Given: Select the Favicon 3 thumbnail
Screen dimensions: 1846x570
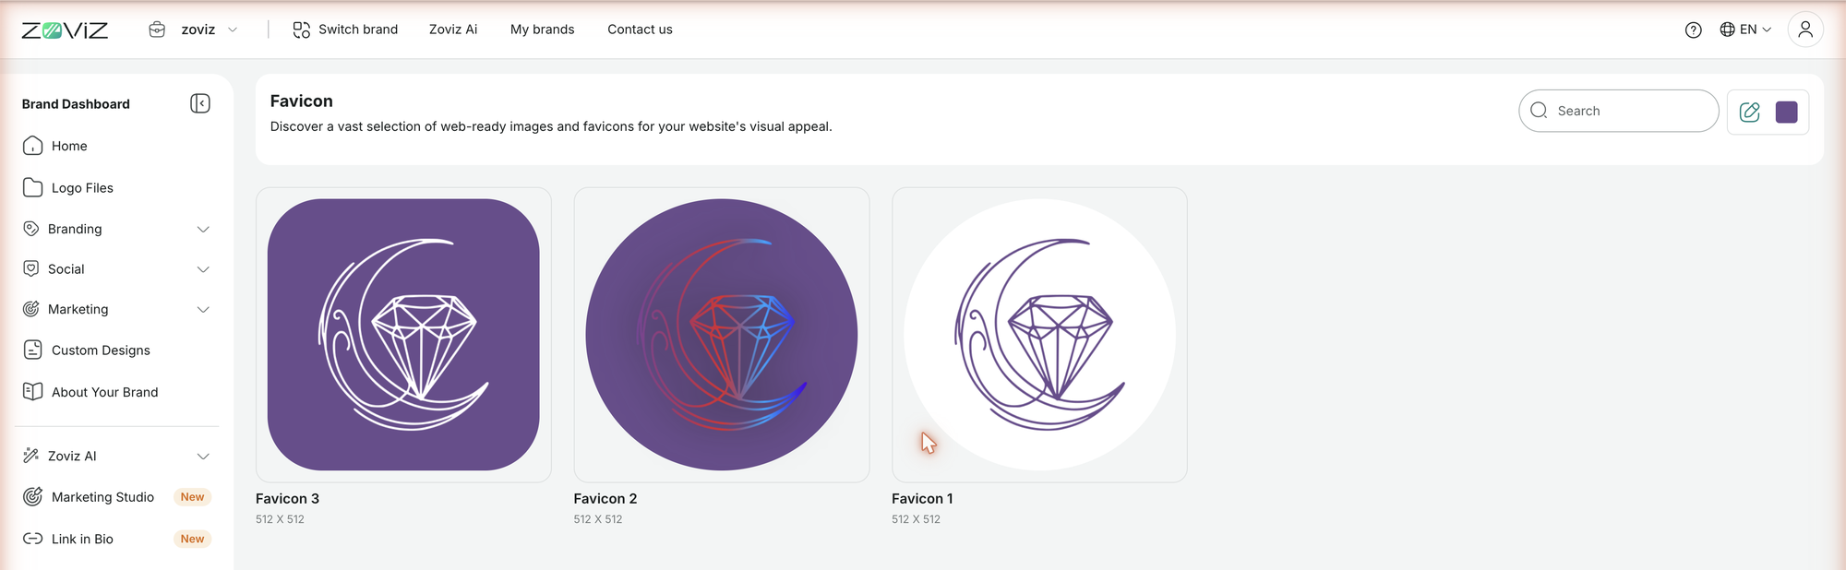Looking at the screenshot, I should click(403, 335).
